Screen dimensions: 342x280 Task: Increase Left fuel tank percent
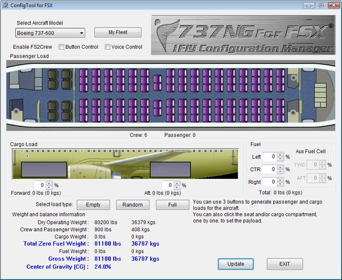pyautogui.click(x=280, y=155)
